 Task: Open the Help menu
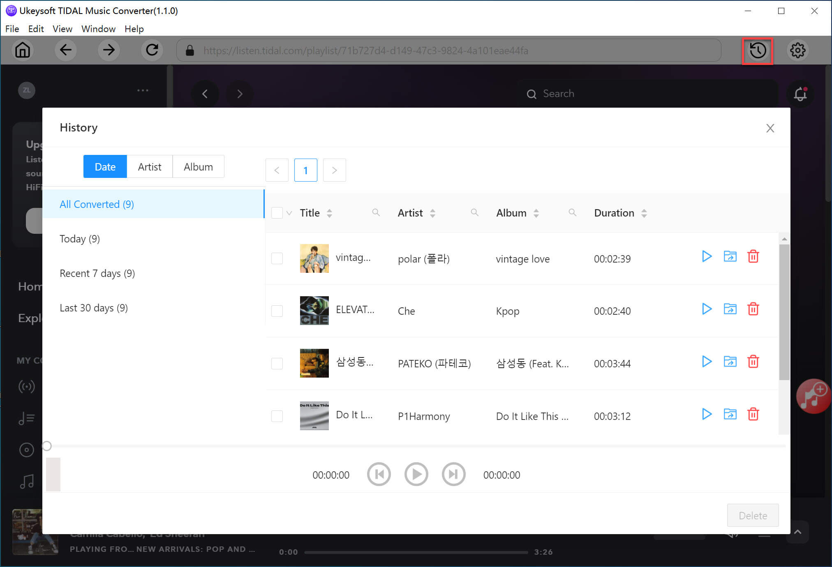[x=134, y=29]
